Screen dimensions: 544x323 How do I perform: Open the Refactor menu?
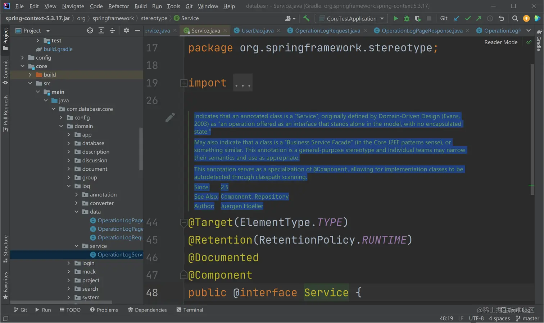pyautogui.click(x=118, y=6)
